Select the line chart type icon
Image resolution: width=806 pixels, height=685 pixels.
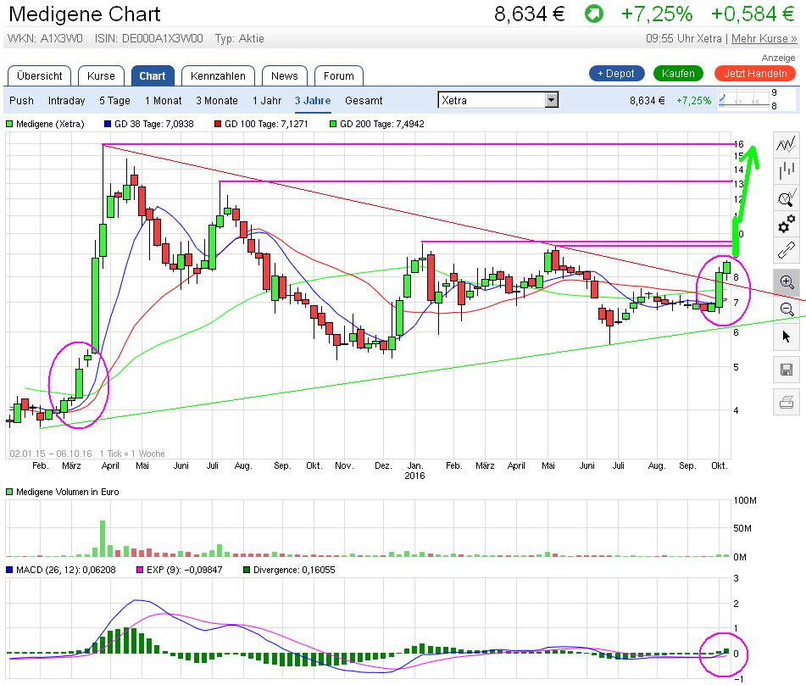pyautogui.click(x=786, y=144)
